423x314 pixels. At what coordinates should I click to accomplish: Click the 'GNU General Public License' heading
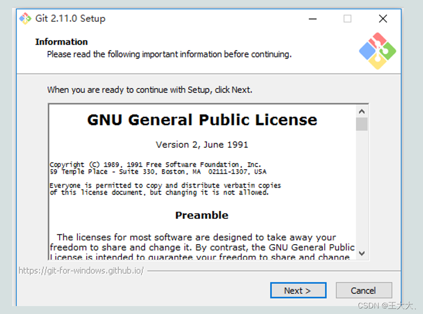click(x=202, y=120)
